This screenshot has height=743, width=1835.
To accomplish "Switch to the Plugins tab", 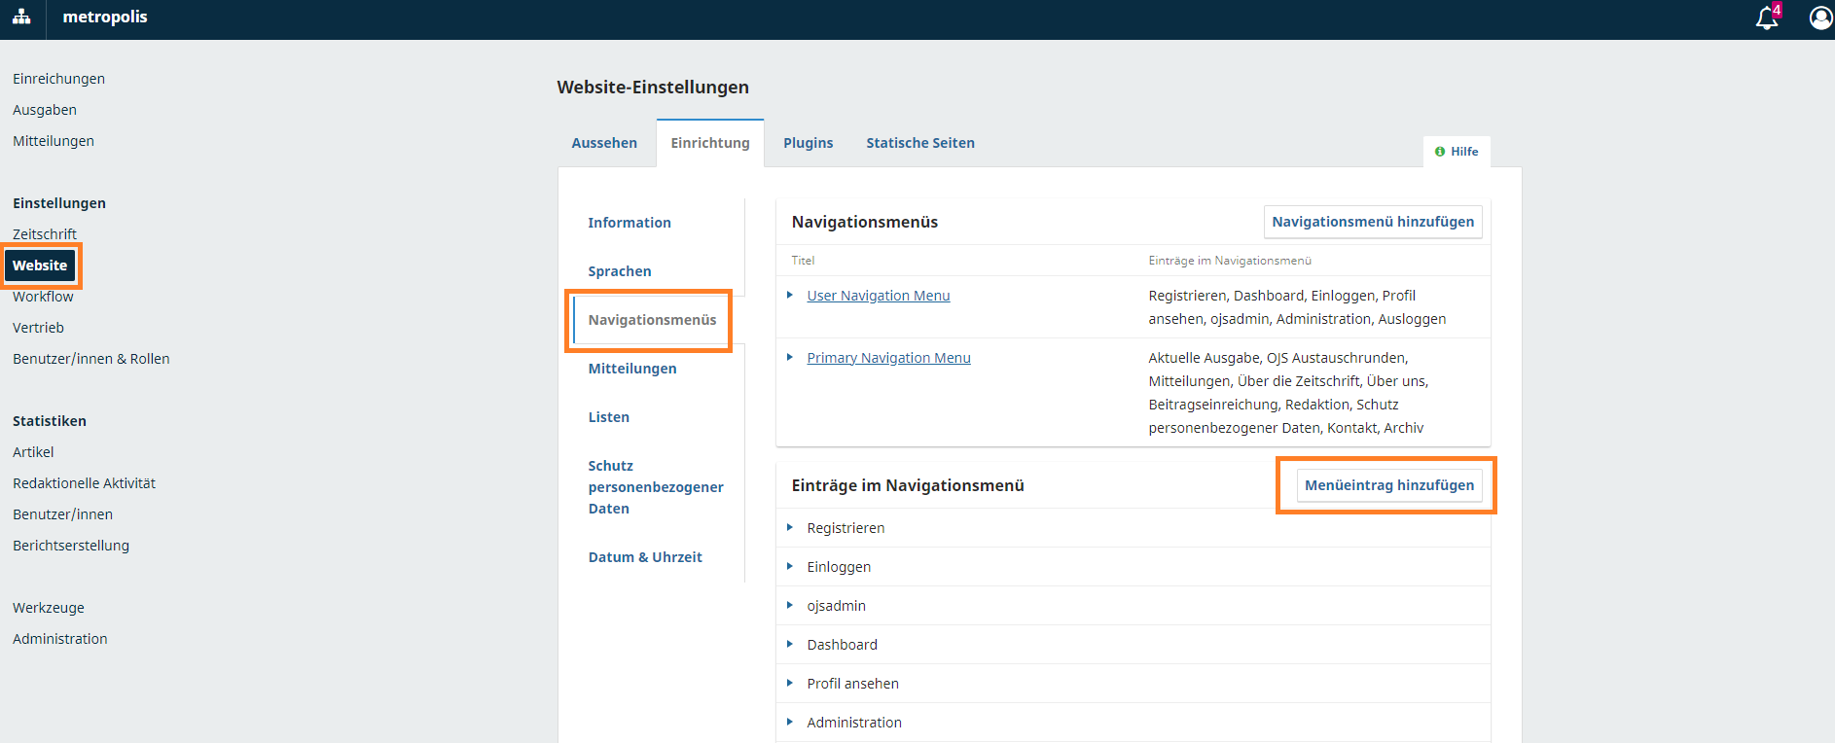I will [808, 143].
